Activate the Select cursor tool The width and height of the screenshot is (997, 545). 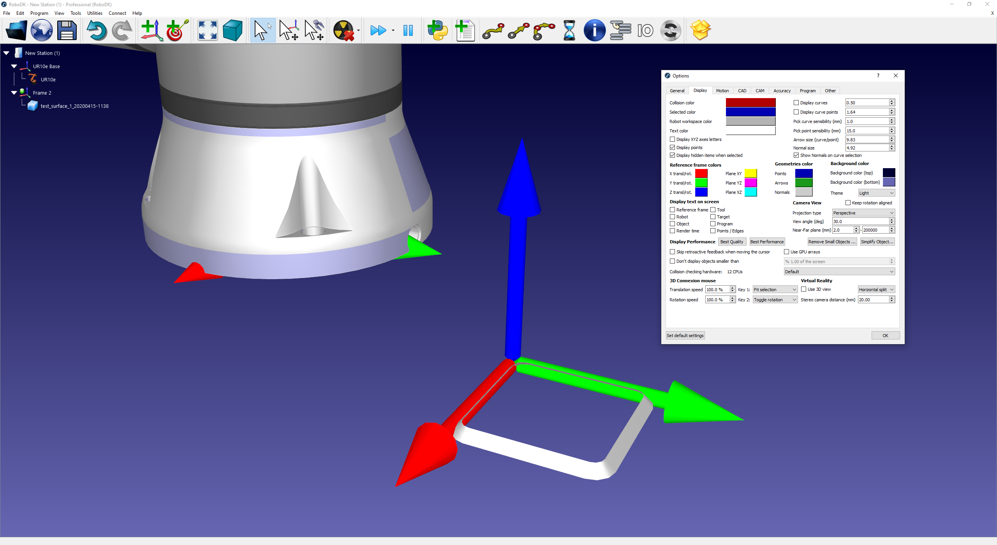pyautogui.click(x=262, y=30)
